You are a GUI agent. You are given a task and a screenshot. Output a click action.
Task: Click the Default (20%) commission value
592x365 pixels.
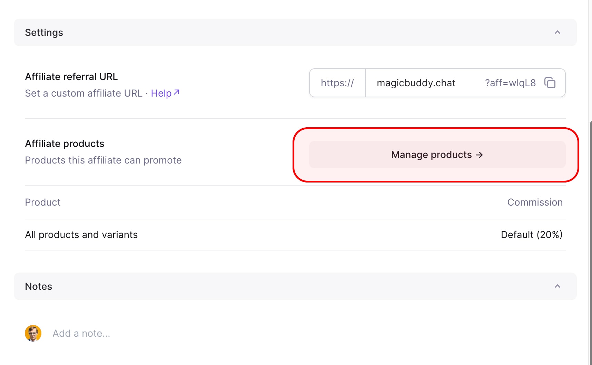tap(531, 235)
